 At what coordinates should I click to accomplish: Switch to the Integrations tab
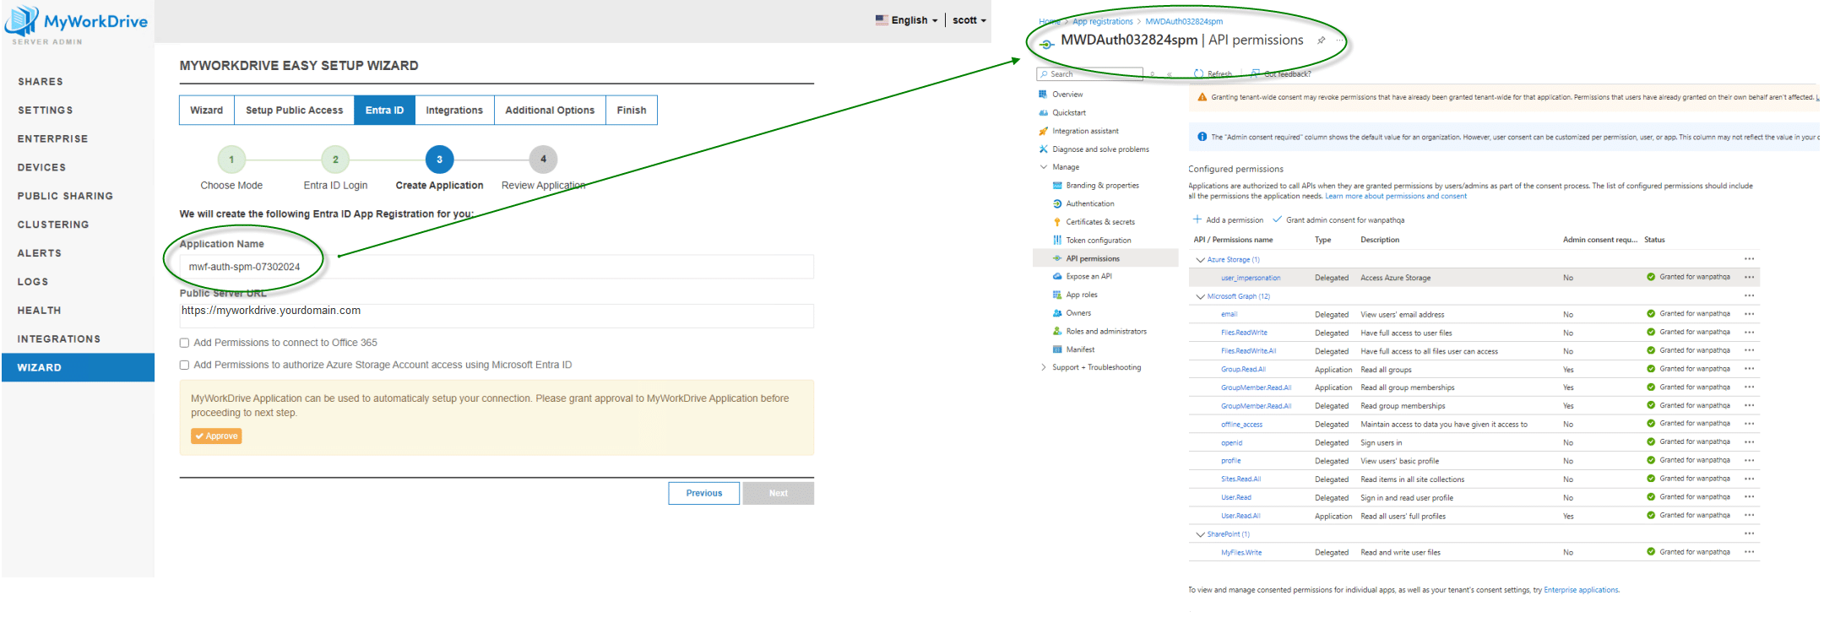coord(454,111)
